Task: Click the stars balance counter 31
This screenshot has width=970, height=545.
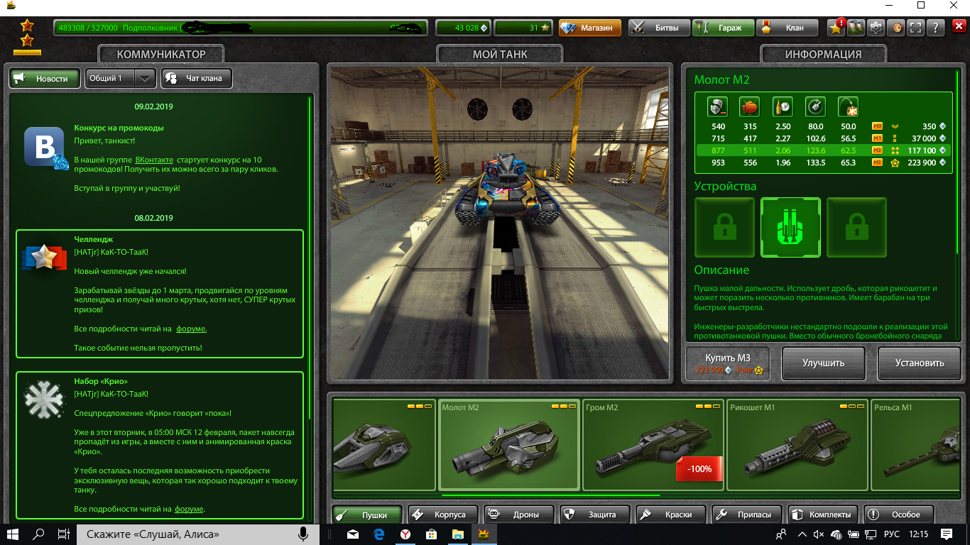Action: [x=523, y=28]
